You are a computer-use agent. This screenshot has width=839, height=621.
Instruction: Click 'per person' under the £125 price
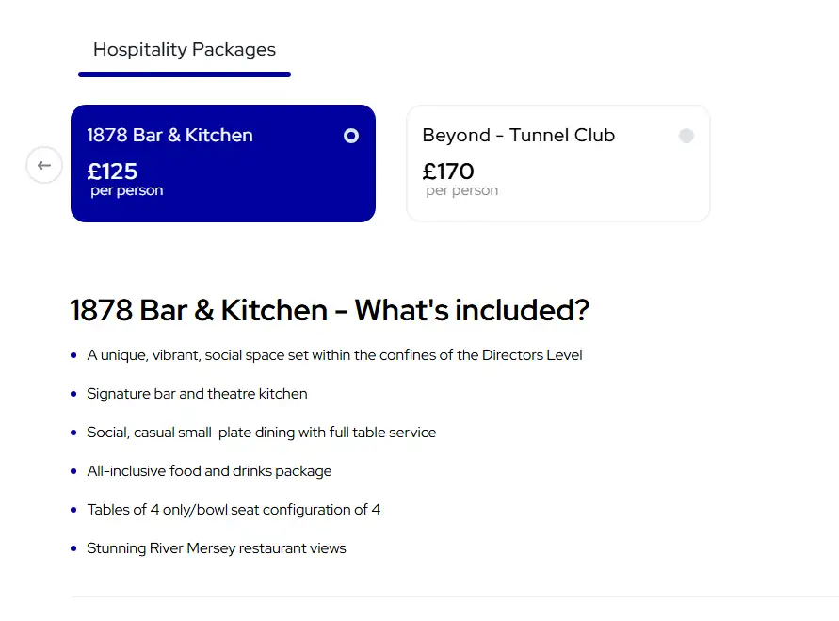click(x=127, y=191)
